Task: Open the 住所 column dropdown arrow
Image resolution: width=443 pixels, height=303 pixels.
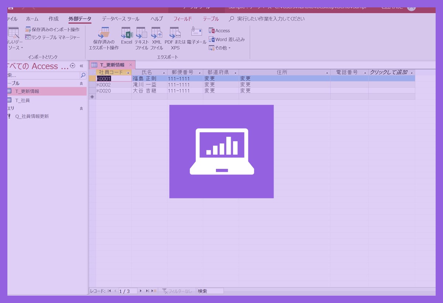Action: [x=327, y=73]
